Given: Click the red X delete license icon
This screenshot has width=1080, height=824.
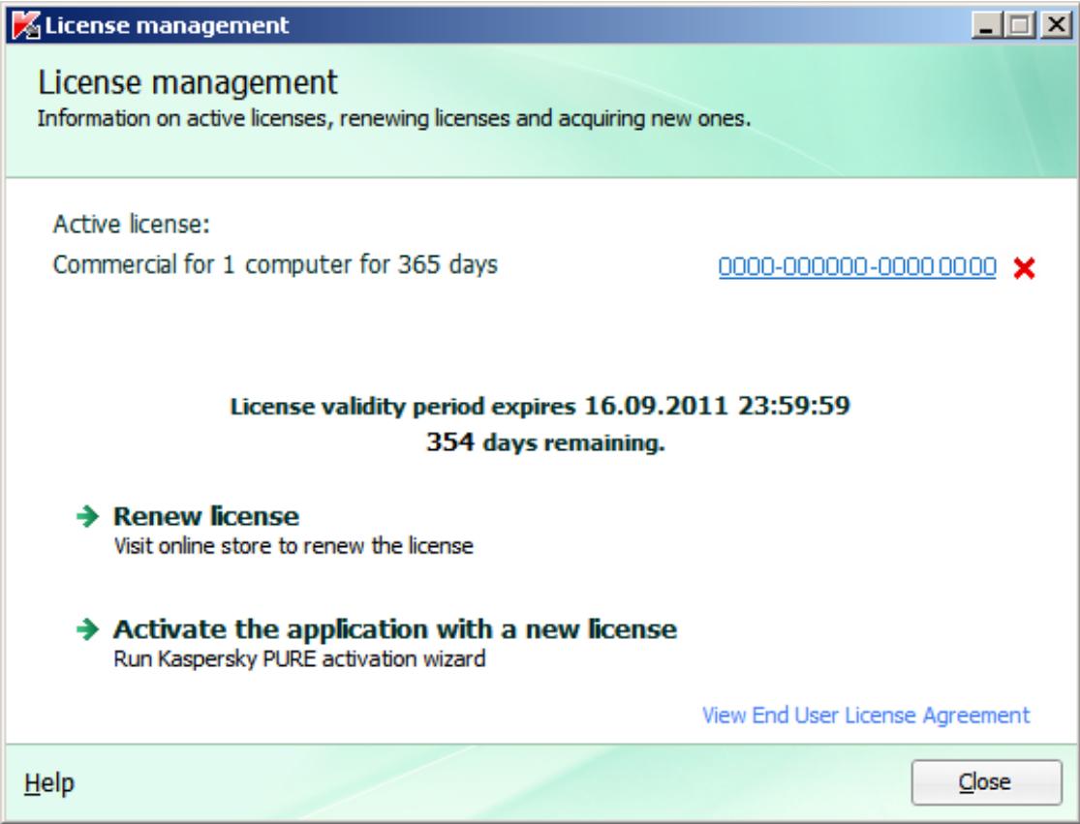Looking at the screenshot, I should 1024,268.
